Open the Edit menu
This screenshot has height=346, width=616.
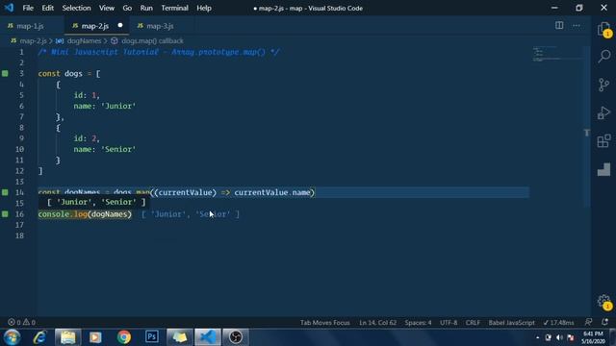pyautogui.click(x=47, y=8)
